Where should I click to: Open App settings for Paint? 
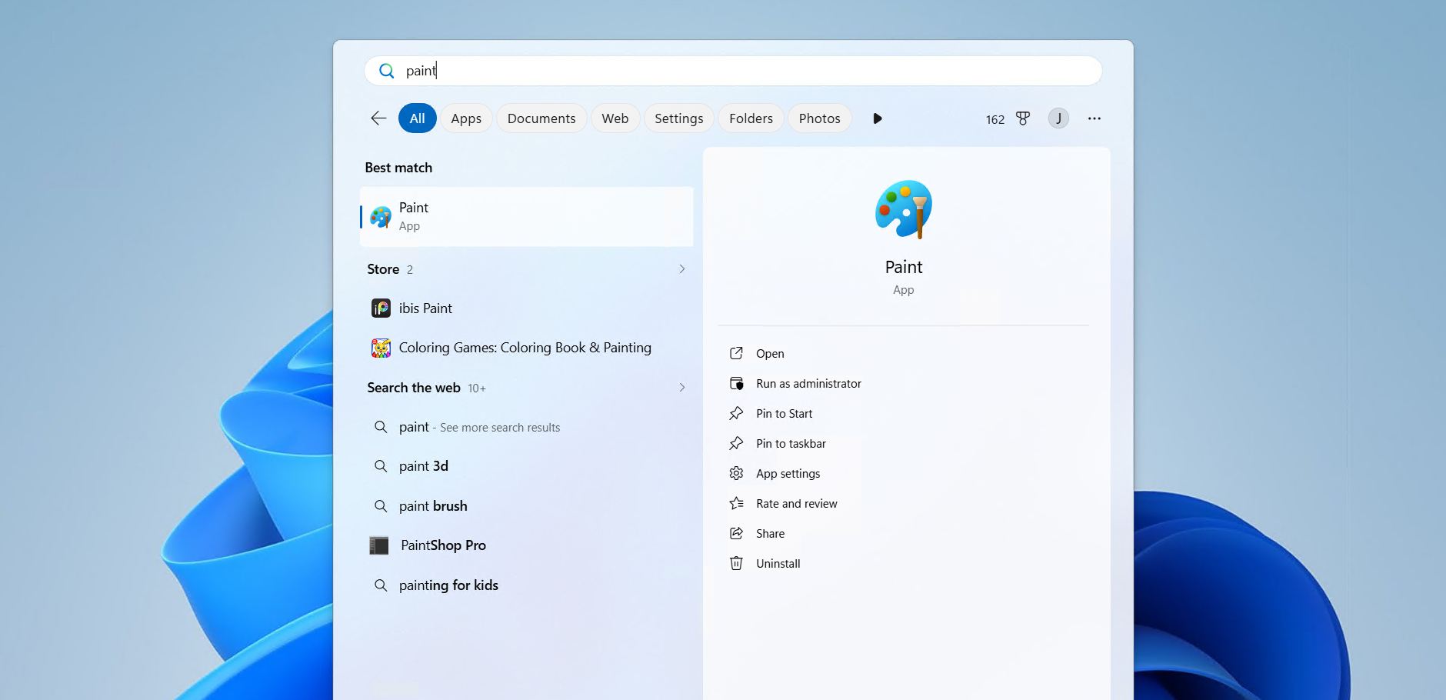[788, 474]
